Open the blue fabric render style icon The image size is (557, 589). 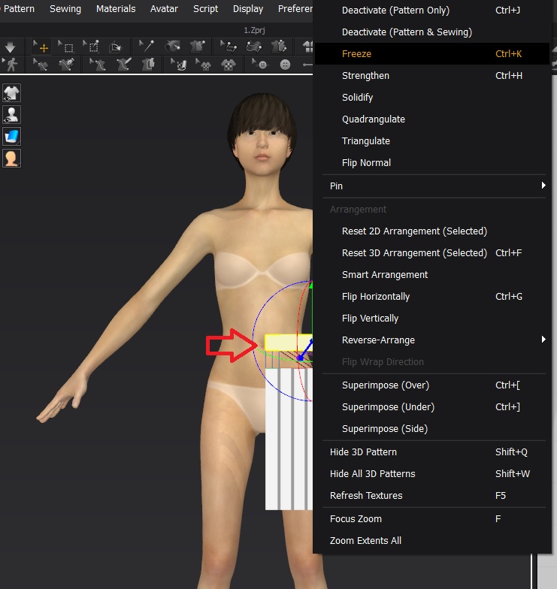(x=12, y=137)
